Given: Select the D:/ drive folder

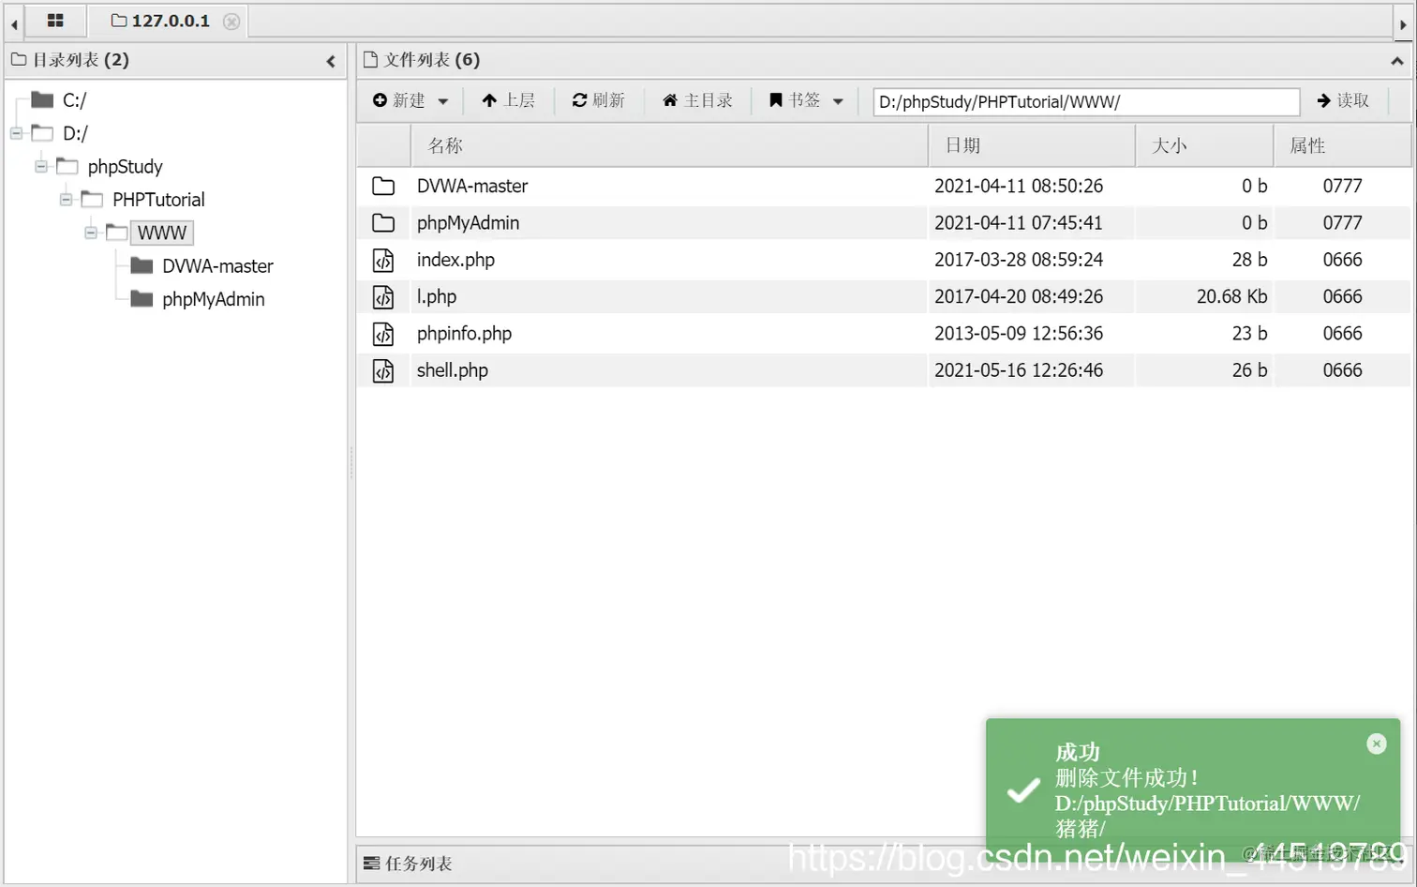Looking at the screenshot, I should [75, 133].
